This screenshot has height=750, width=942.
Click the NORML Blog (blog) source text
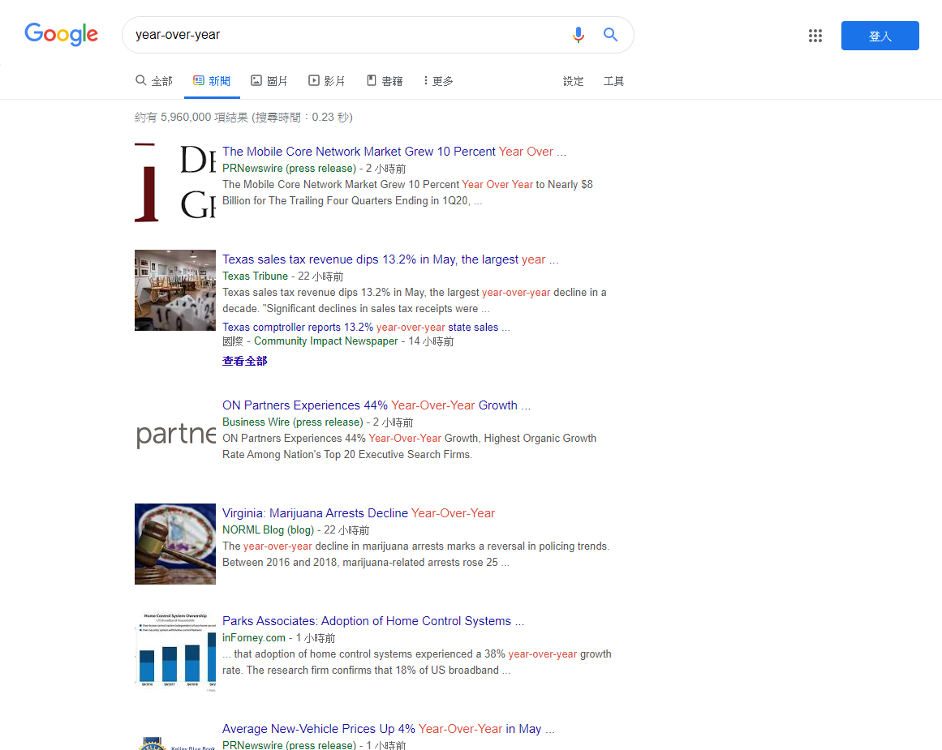tap(268, 530)
